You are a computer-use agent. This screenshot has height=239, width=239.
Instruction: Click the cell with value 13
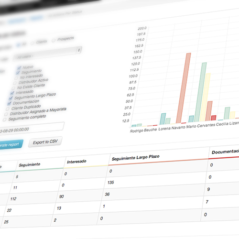[x=59, y=208]
